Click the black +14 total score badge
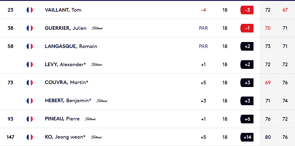The image size is (295, 146). [x=247, y=137]
